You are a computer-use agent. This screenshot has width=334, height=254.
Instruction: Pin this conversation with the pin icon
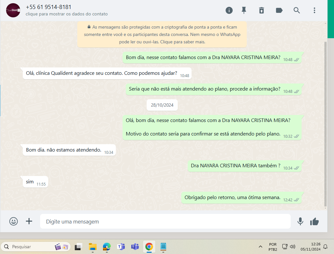tap(244, 10)
